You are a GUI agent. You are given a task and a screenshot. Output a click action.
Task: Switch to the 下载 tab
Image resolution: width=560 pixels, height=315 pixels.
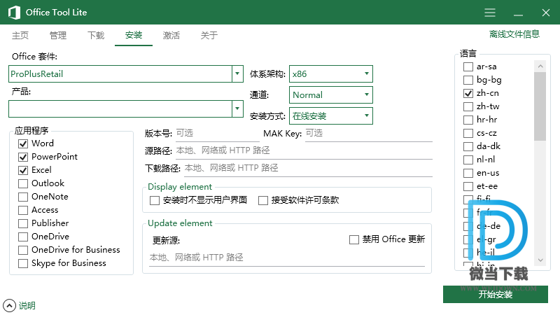(96, 36)
